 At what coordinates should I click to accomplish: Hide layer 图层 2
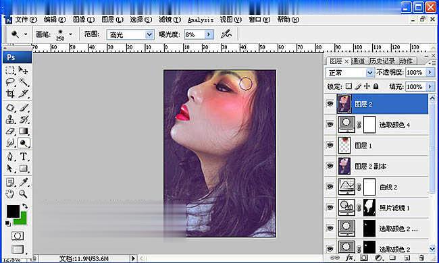[330, 104]
